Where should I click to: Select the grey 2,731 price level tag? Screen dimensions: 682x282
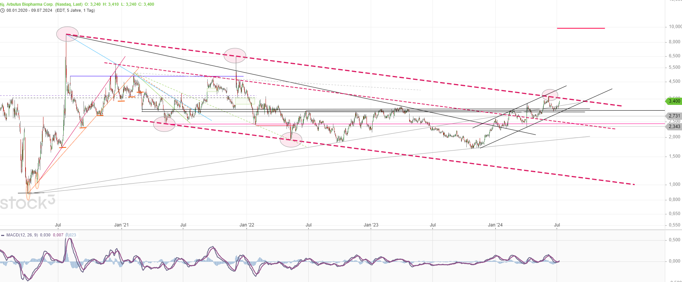(x=674, y=116)
